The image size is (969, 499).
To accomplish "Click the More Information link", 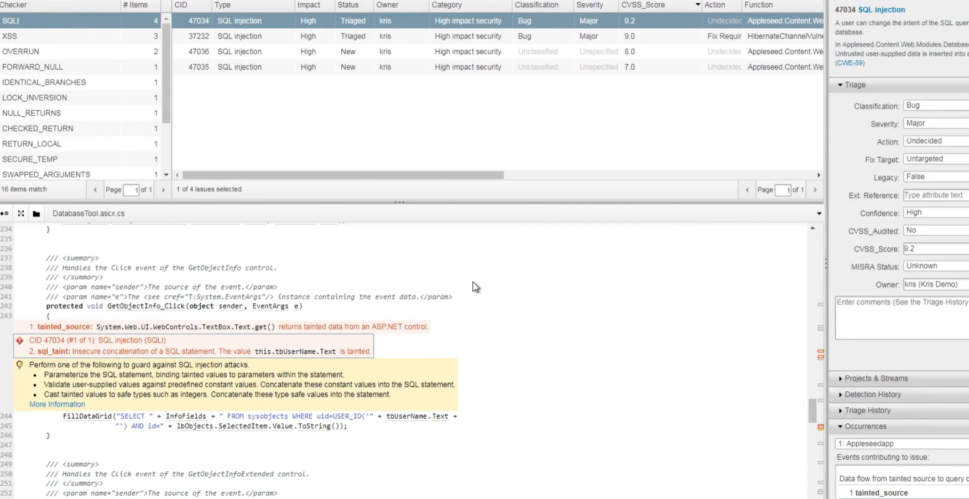I will point(57,404).
